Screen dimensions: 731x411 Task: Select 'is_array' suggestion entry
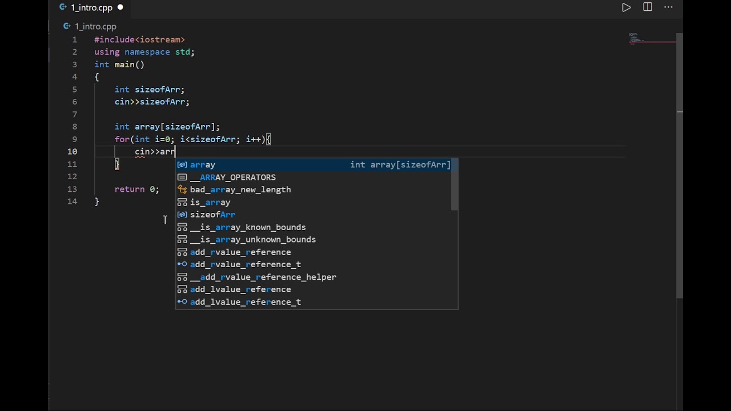point(210,202)
